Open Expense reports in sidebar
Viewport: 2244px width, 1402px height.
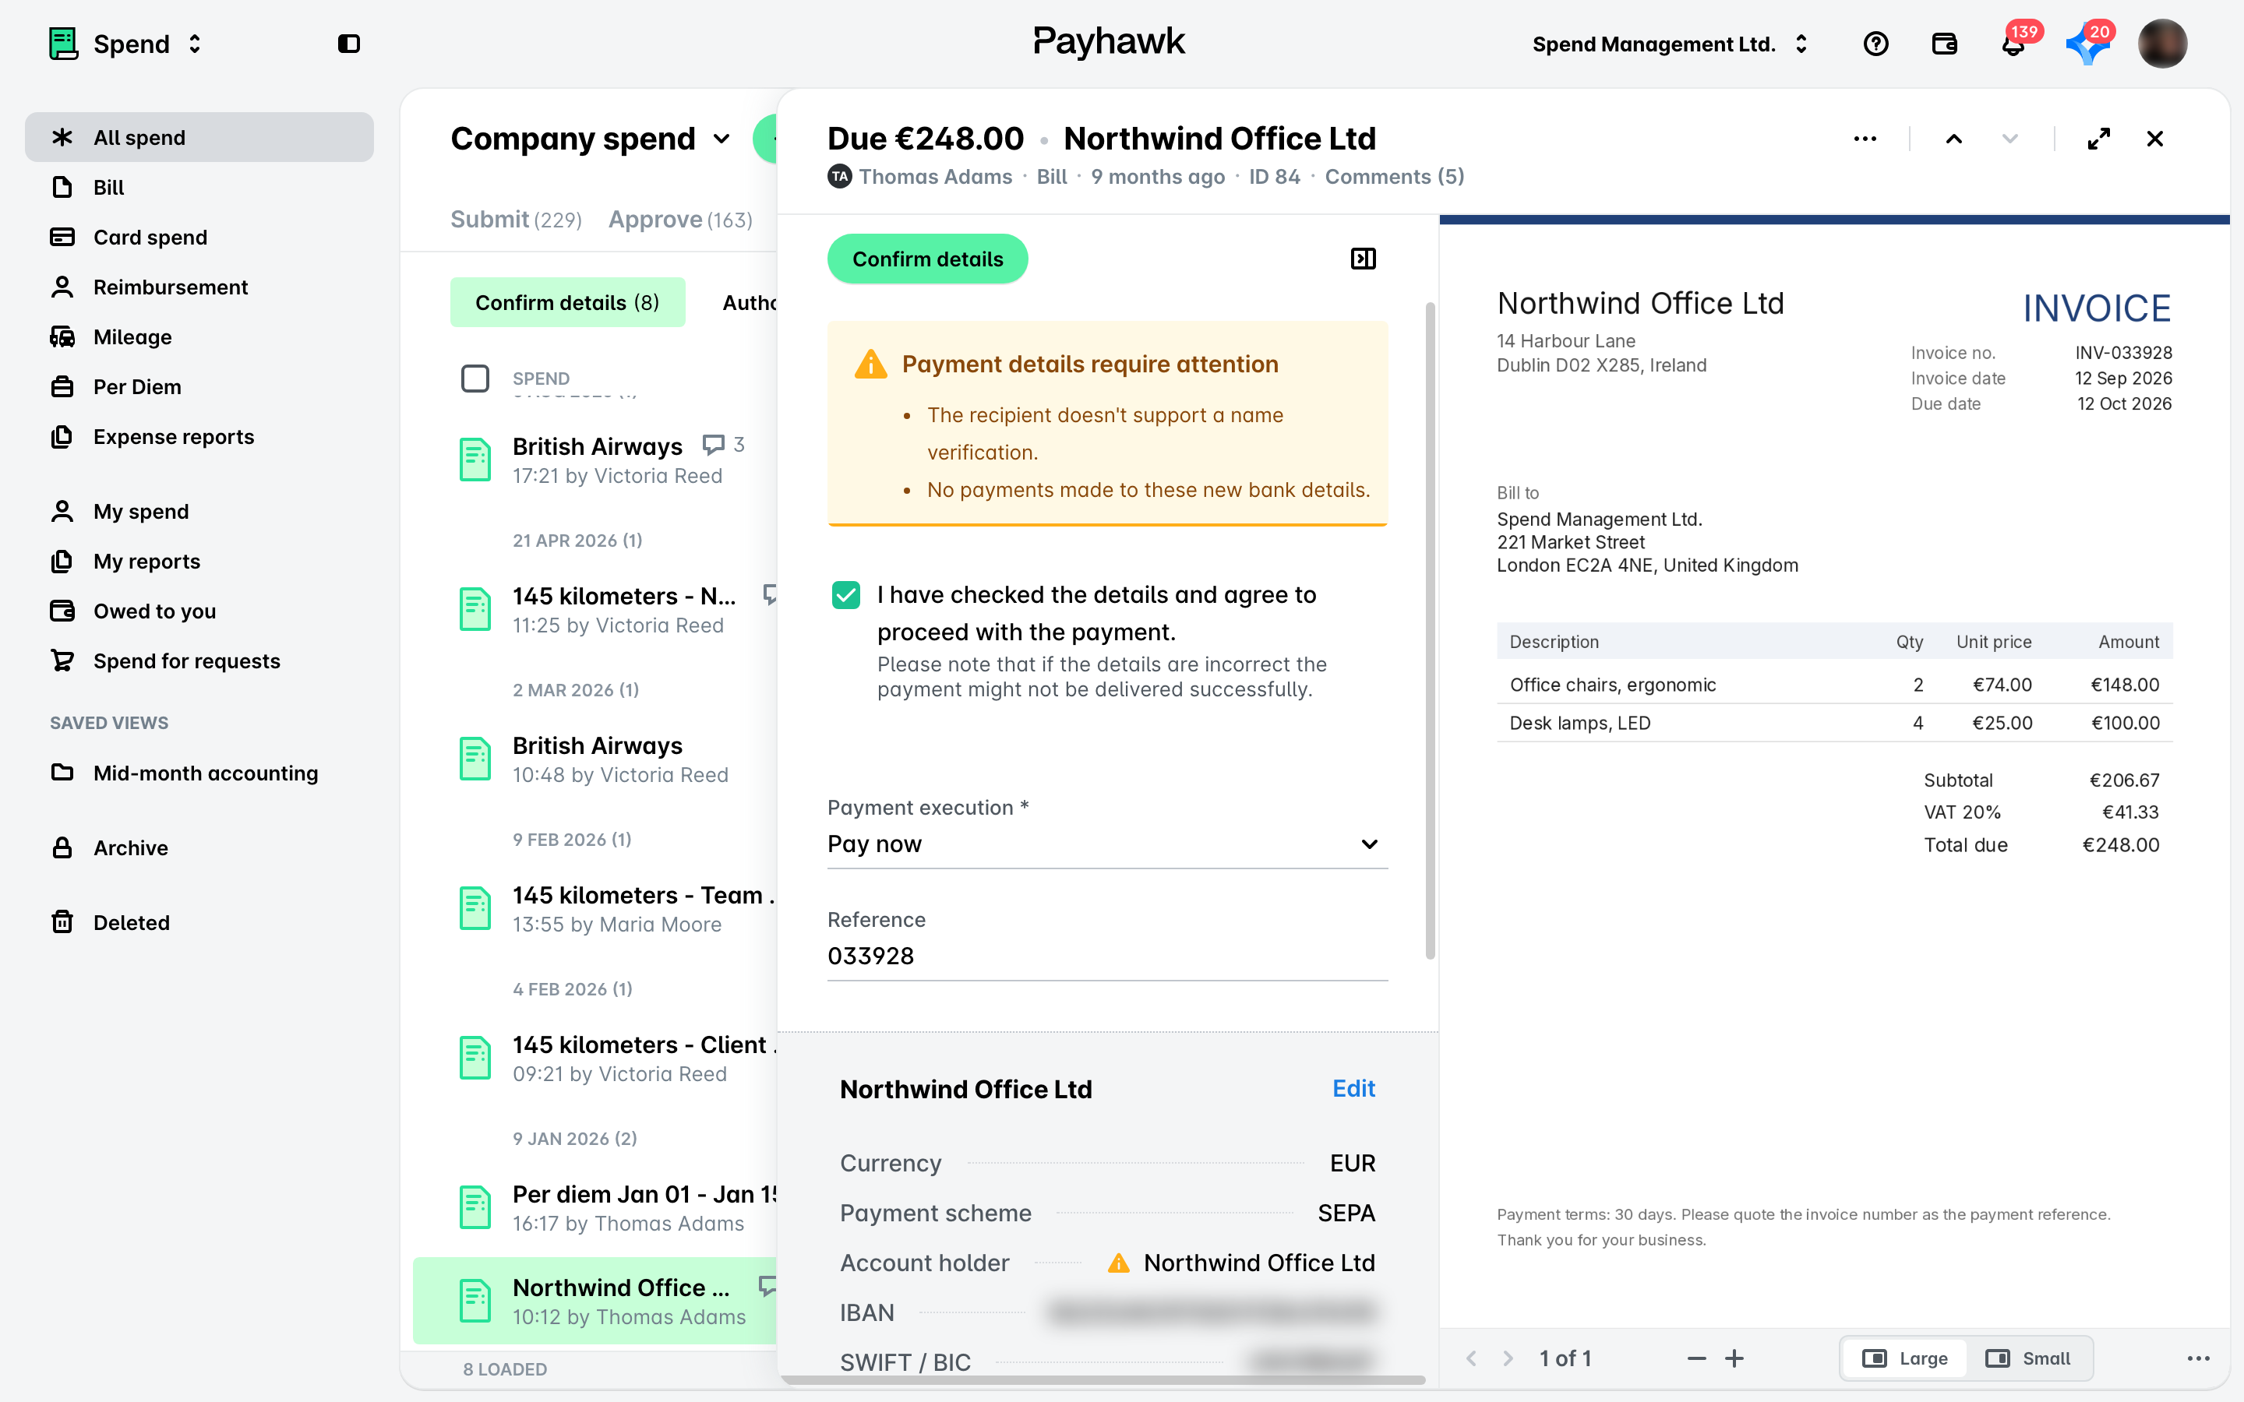click(x=199, y=437)
